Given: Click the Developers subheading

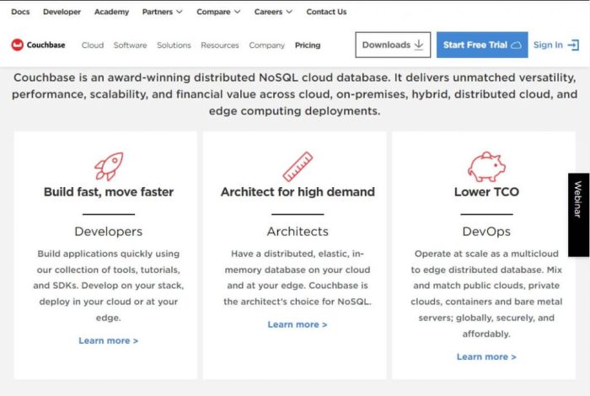Looking at the screenshot, I should click(109, 232).
